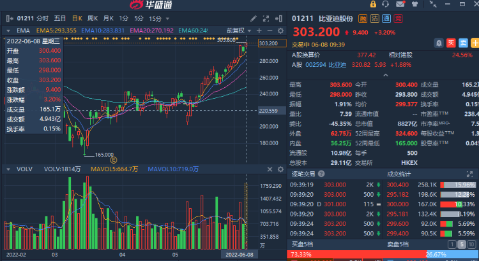479x261 pixels.
Task: Open A-share 002594 比亚迪 link
Action: pyautogui.click(x=326, y=65)
